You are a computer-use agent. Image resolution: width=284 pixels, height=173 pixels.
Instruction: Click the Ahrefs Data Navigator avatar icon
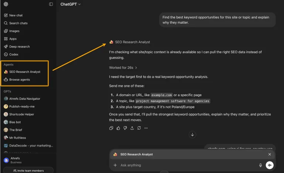point(6,99)
